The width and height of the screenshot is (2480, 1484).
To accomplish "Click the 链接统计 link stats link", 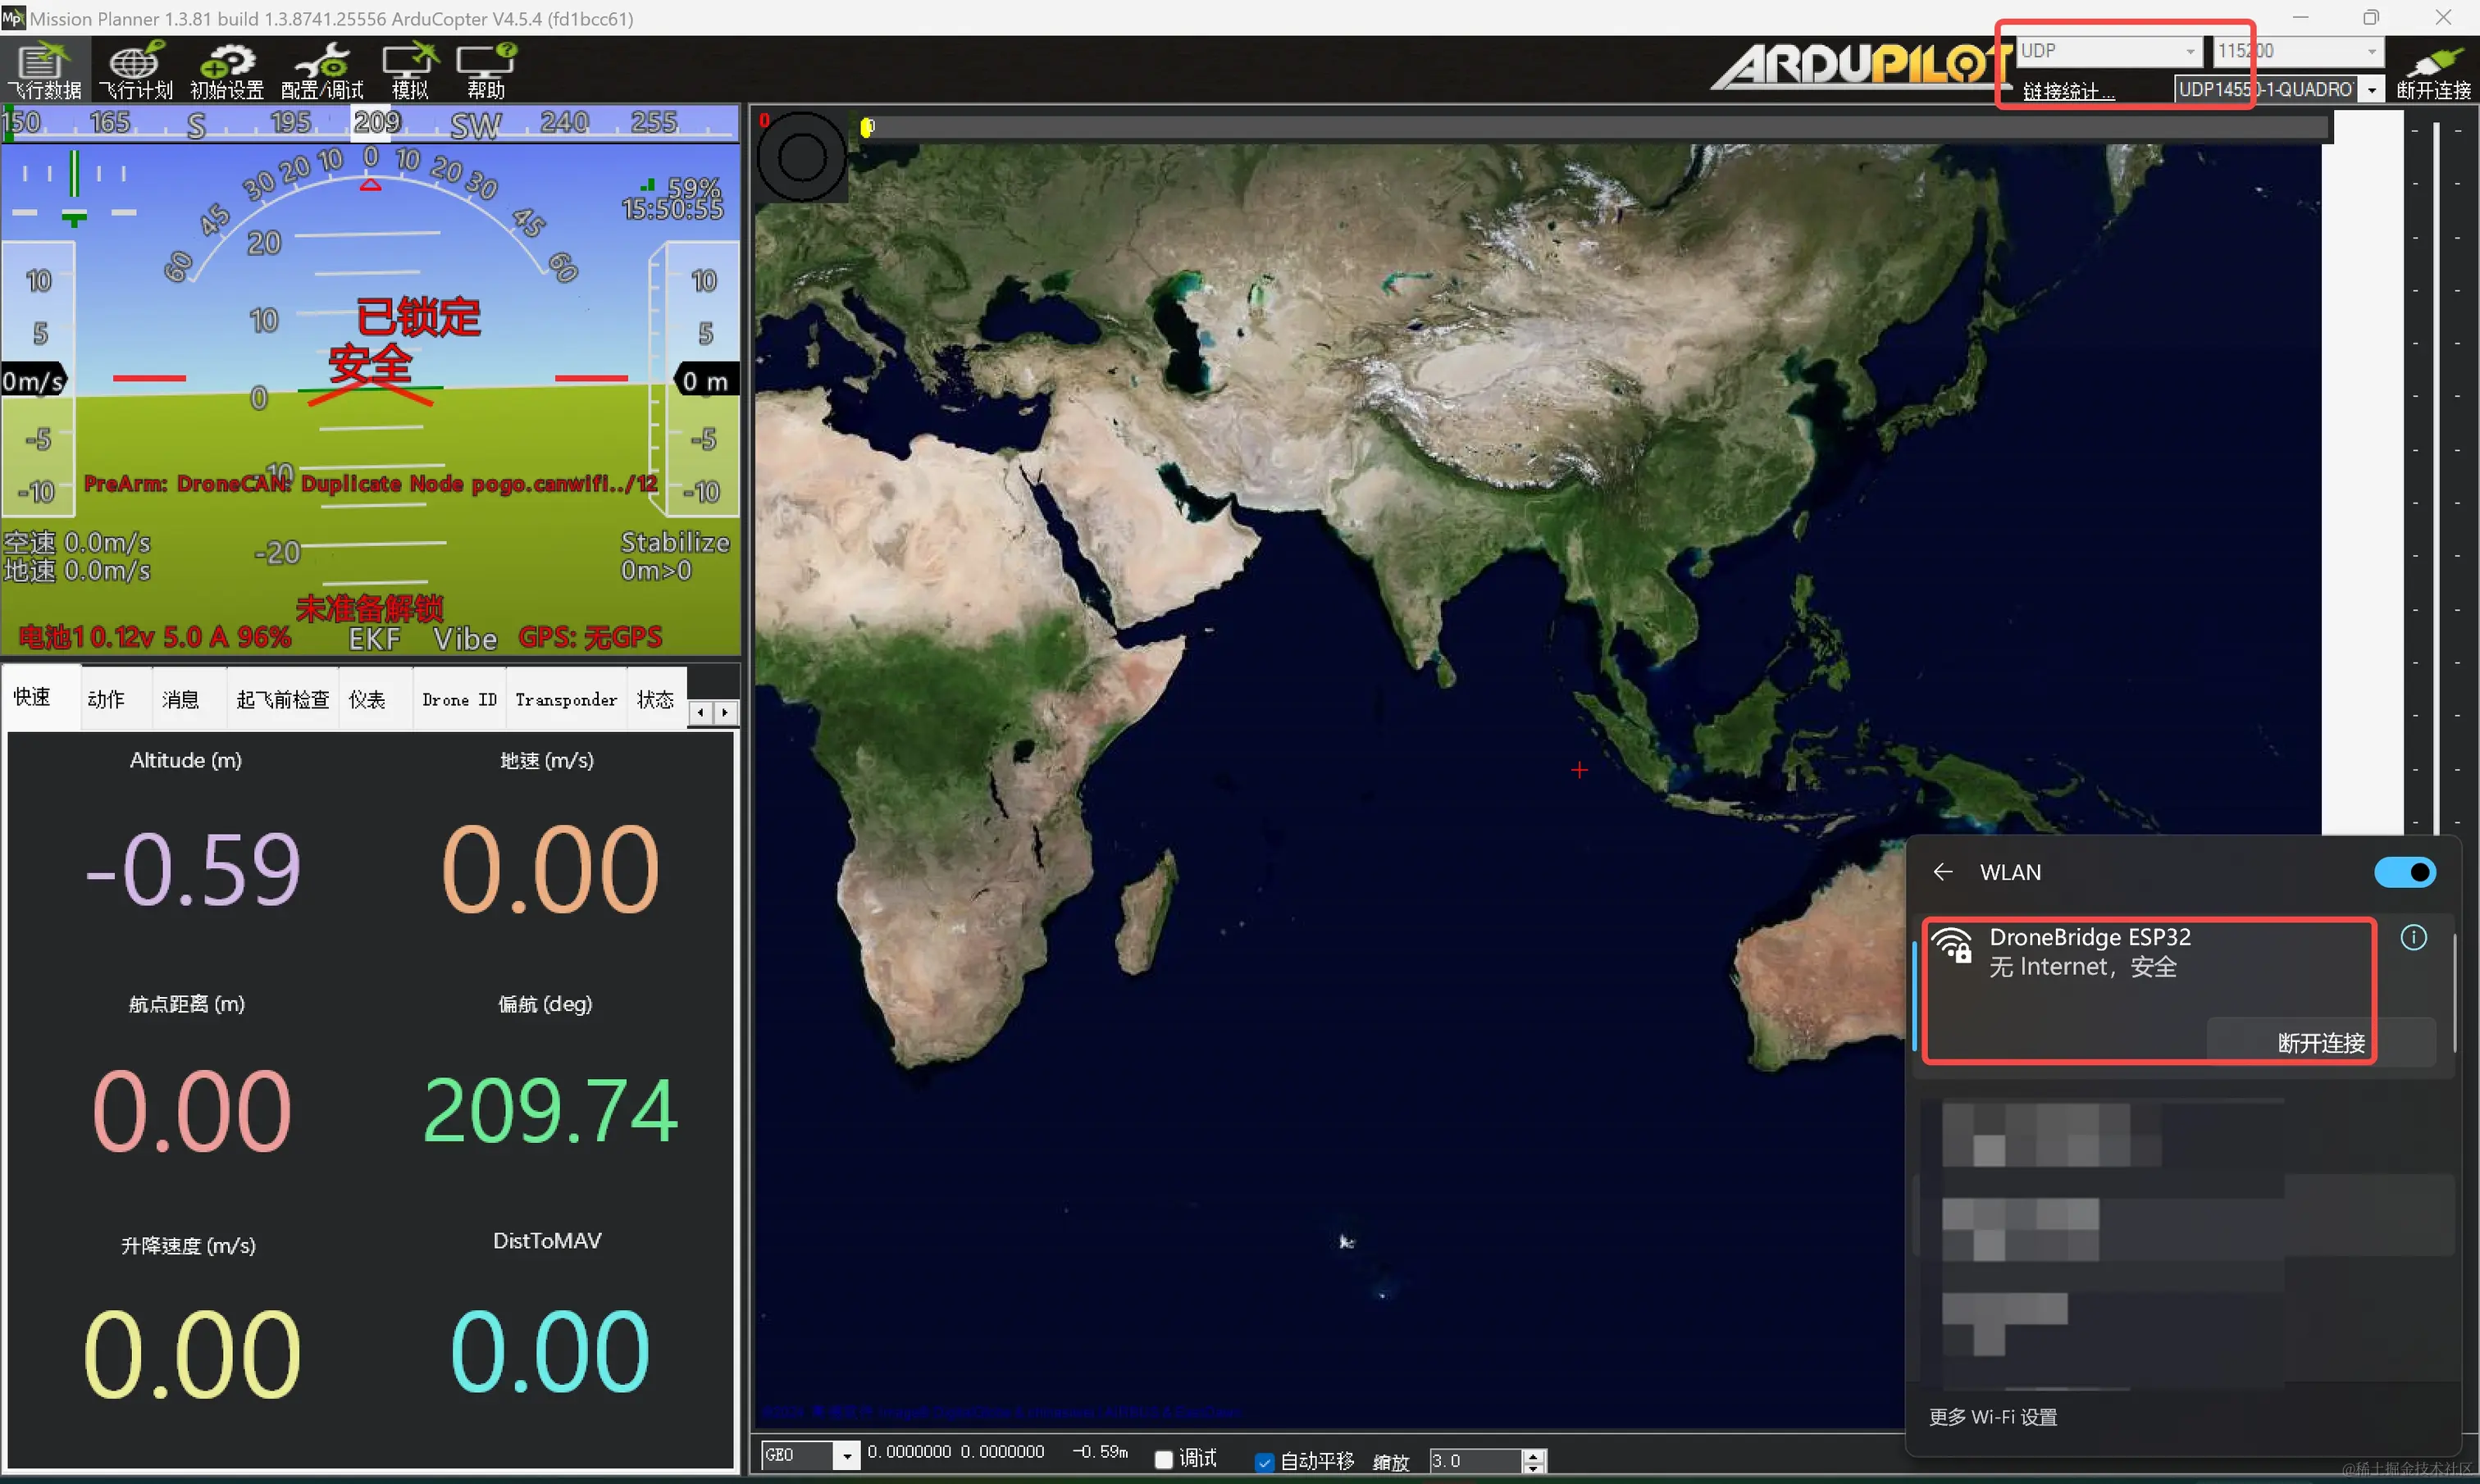I will pos(2067,91).
